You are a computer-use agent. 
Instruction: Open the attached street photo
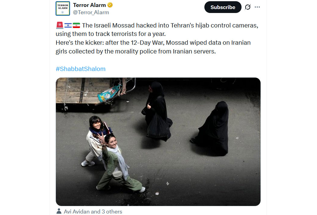tap(158, 142)
